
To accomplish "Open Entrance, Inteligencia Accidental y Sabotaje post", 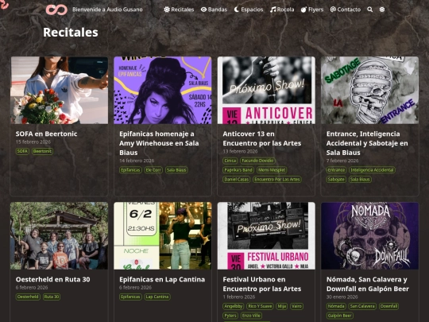I will (x=367, y=143).
